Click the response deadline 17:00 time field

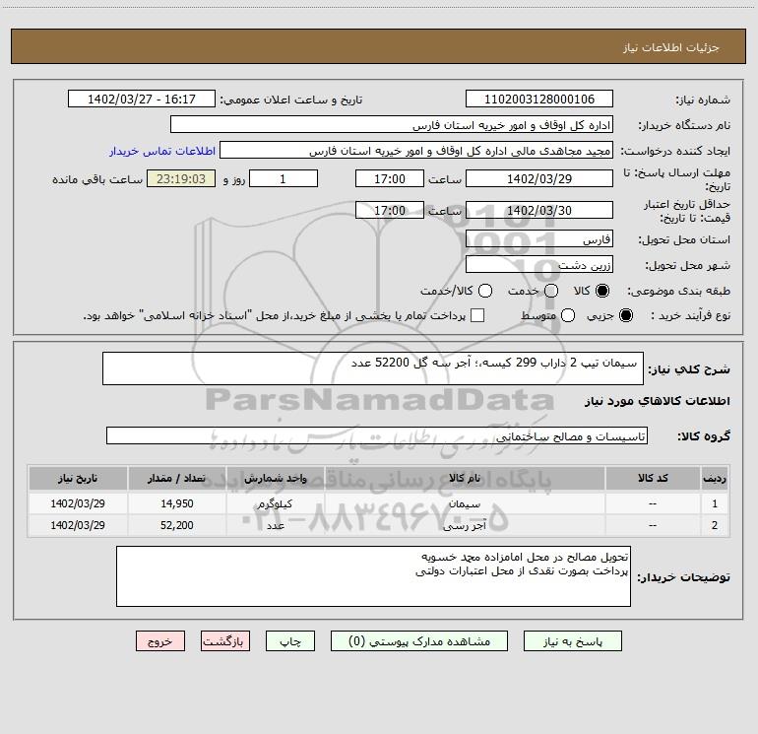(390, 178)
